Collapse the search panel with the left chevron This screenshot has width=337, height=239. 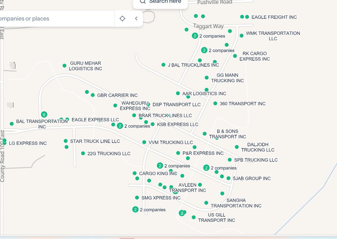[136, 19]
